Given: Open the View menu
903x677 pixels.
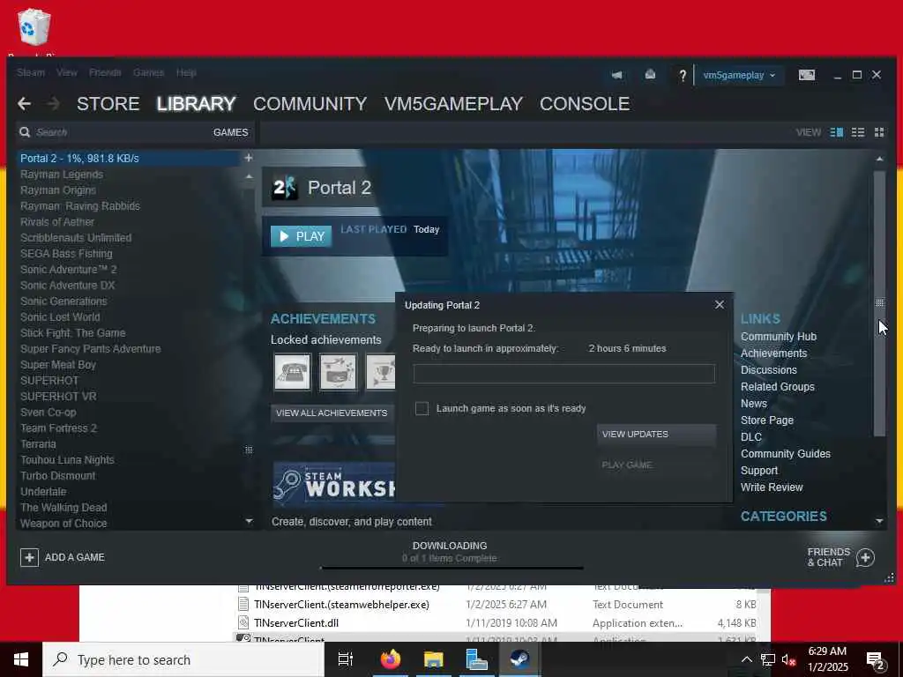Looking at the screenshot, I should tap(67, 72).
